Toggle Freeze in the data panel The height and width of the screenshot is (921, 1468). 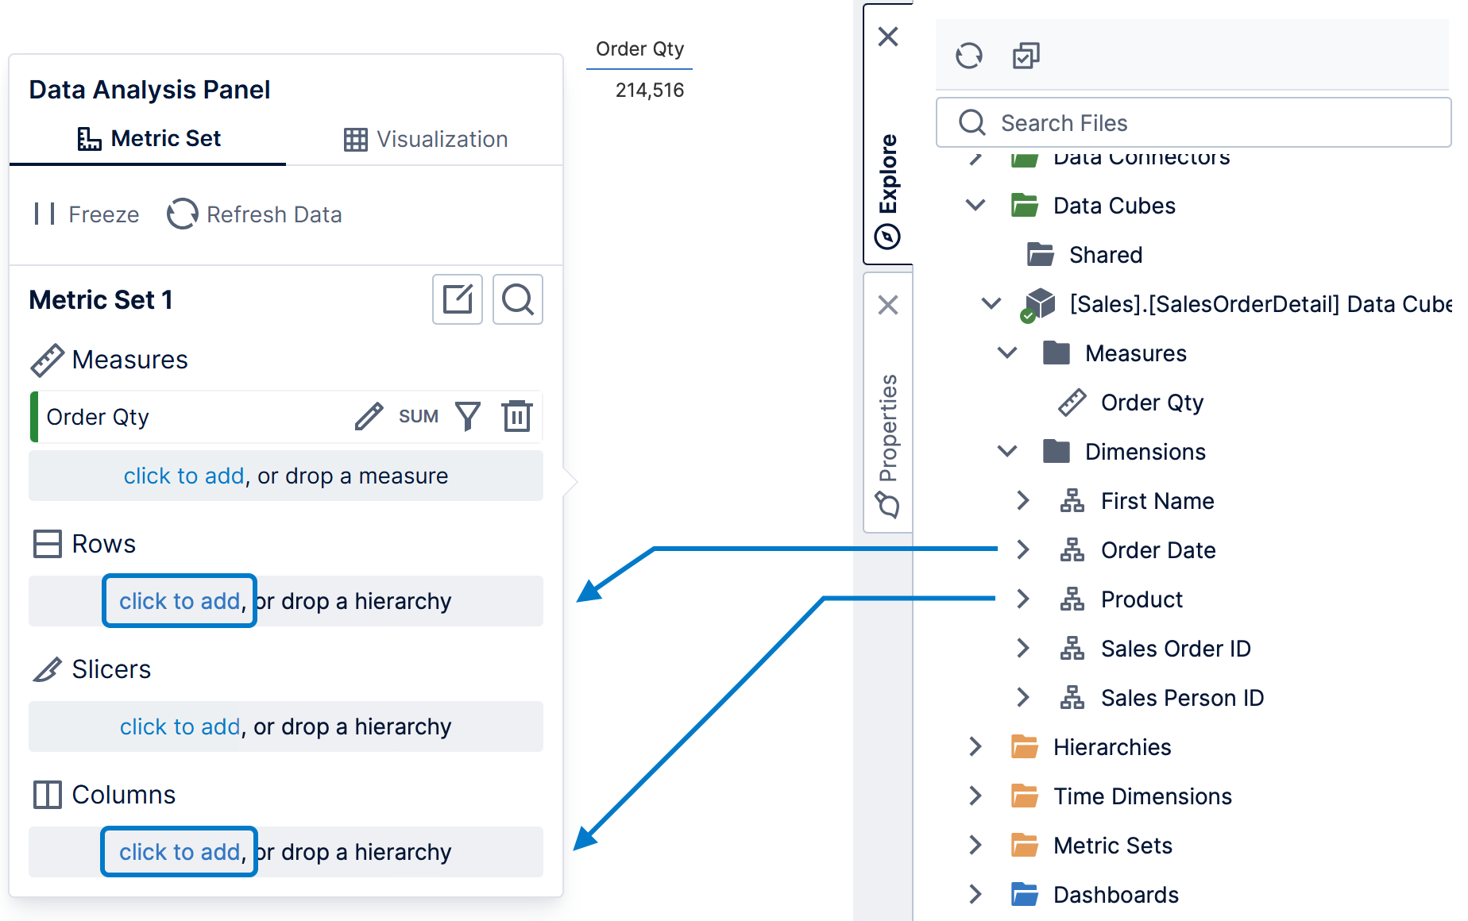(87, 214)
